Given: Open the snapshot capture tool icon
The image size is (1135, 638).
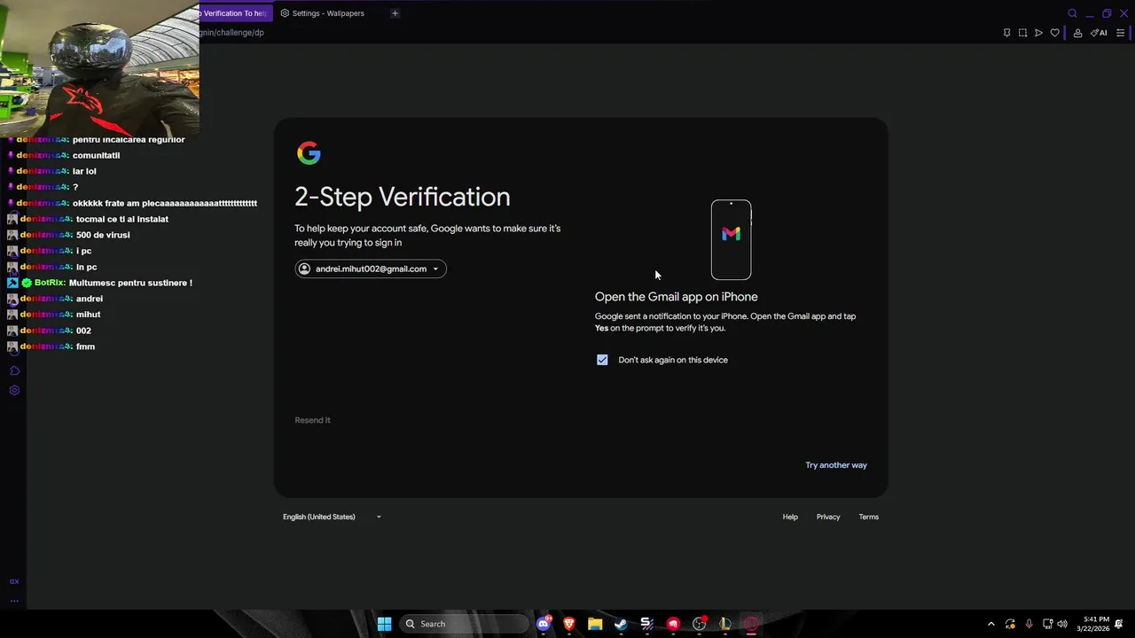Looking at the screenshot, I should click(x=1022, y=33).
